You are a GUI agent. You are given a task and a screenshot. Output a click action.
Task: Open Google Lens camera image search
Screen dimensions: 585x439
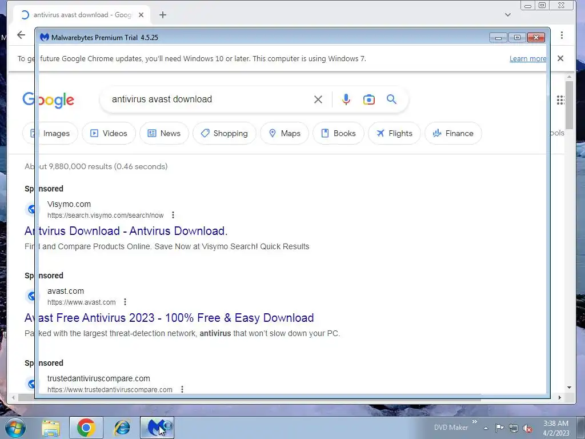(368, 99)
